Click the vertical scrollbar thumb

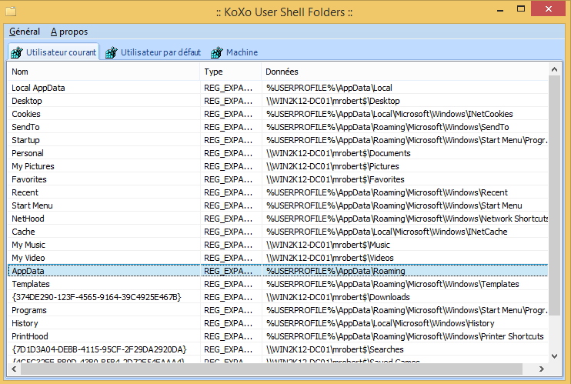(555, 195)
